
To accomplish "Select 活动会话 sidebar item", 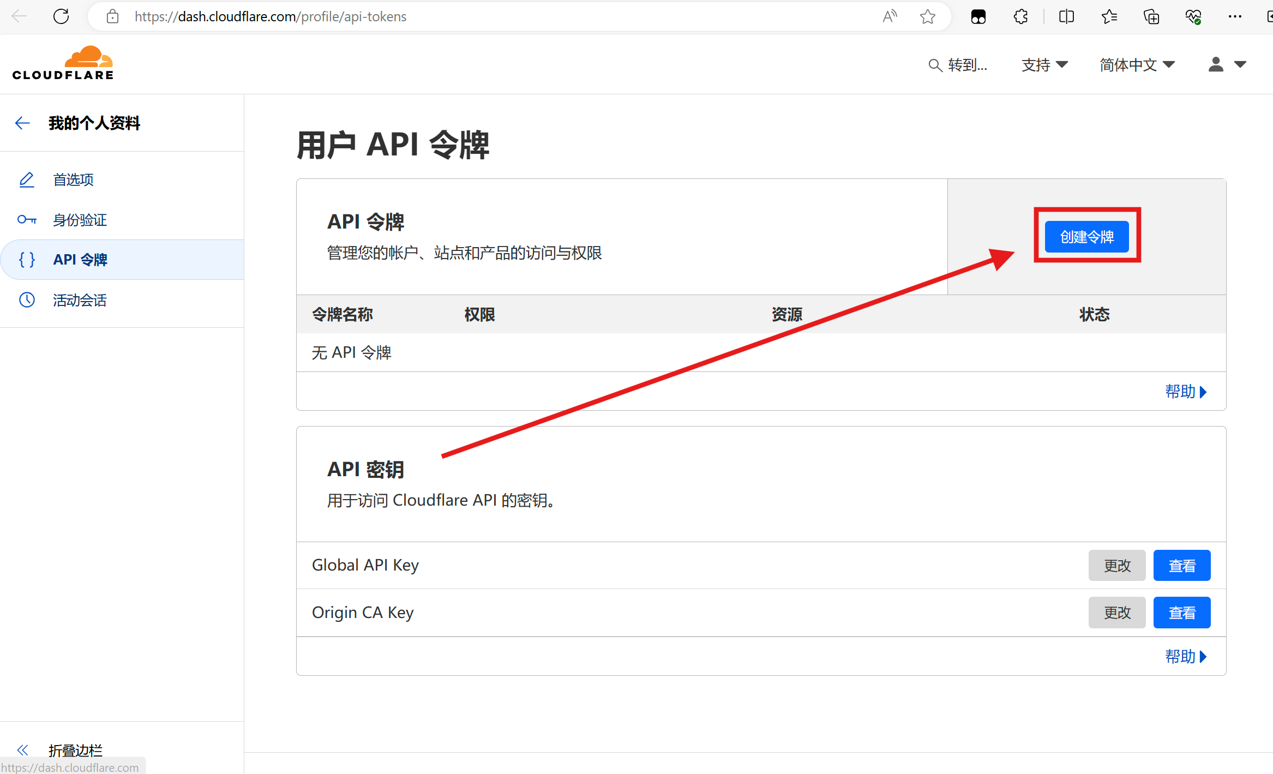I will click(80, 300).
